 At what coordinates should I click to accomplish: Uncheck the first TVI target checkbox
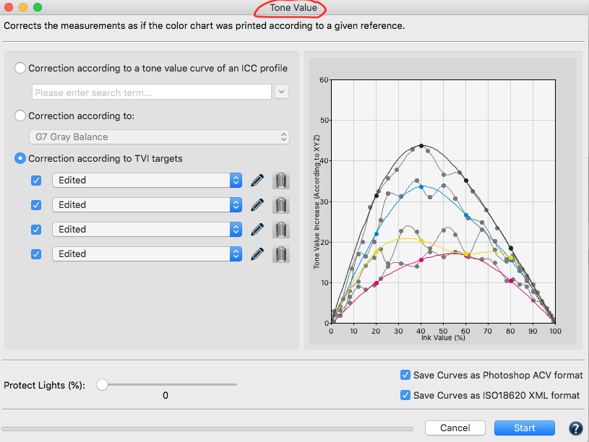(36, 181)
